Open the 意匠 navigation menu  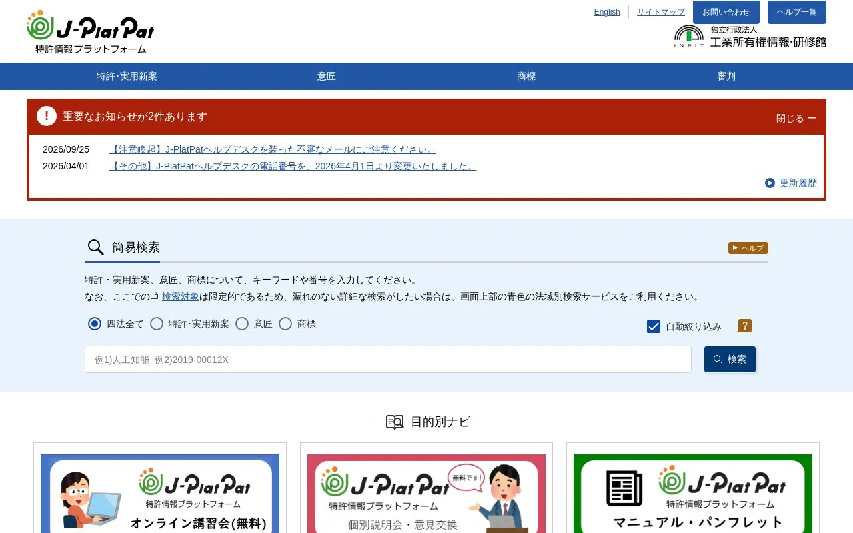click(327, 76)
